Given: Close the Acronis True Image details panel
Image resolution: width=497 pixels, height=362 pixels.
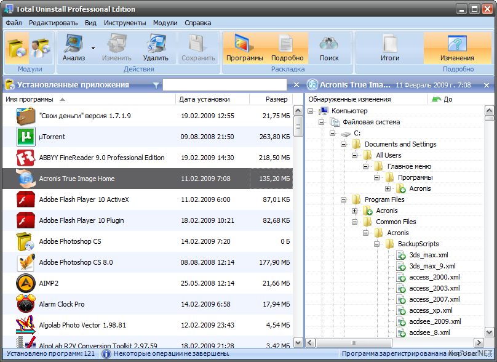Looking at the screenshot, I should tap(487, 85).
